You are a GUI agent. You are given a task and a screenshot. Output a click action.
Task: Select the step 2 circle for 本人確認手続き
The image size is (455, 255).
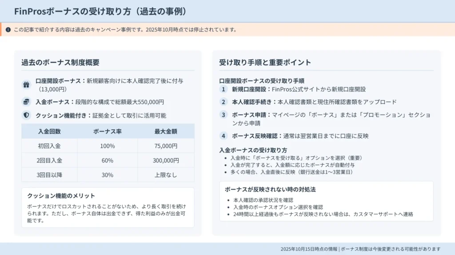pyautogui.click(x=224, y=102)
